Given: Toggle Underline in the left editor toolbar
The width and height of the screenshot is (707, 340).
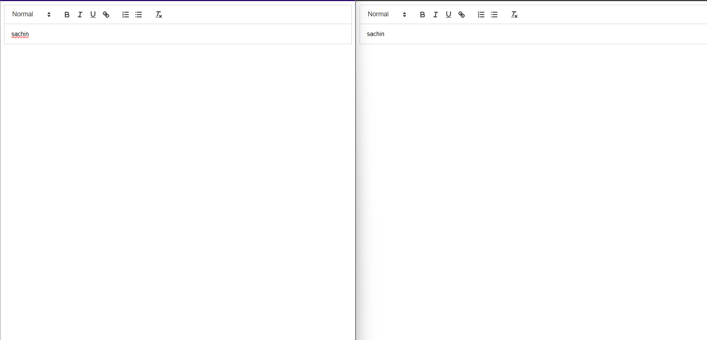Looking at the screenshot, I should 93,14.
